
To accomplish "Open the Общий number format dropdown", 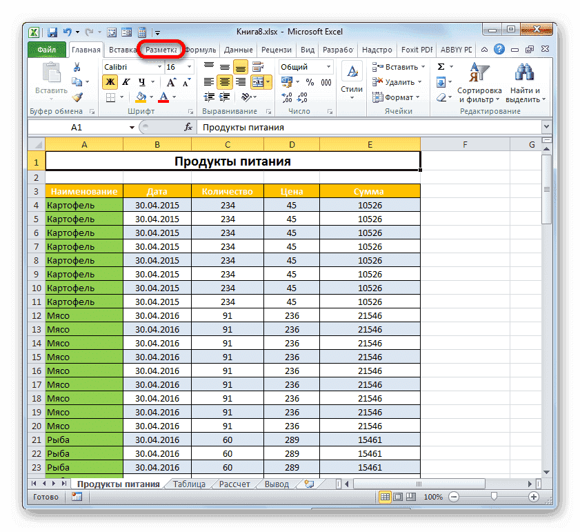I will [328, 66].
